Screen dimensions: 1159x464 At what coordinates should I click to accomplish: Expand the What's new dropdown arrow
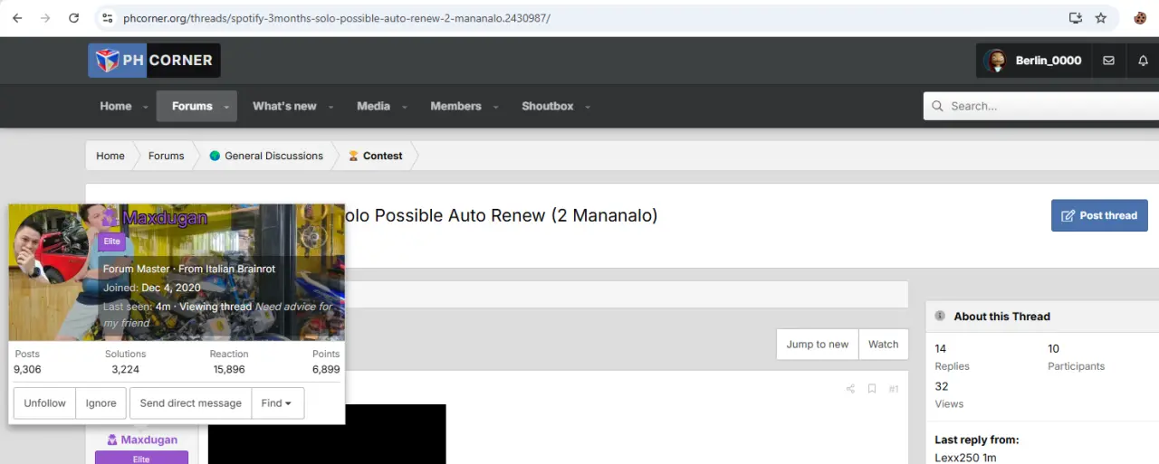pyautogui.click(x=330, y=107)
